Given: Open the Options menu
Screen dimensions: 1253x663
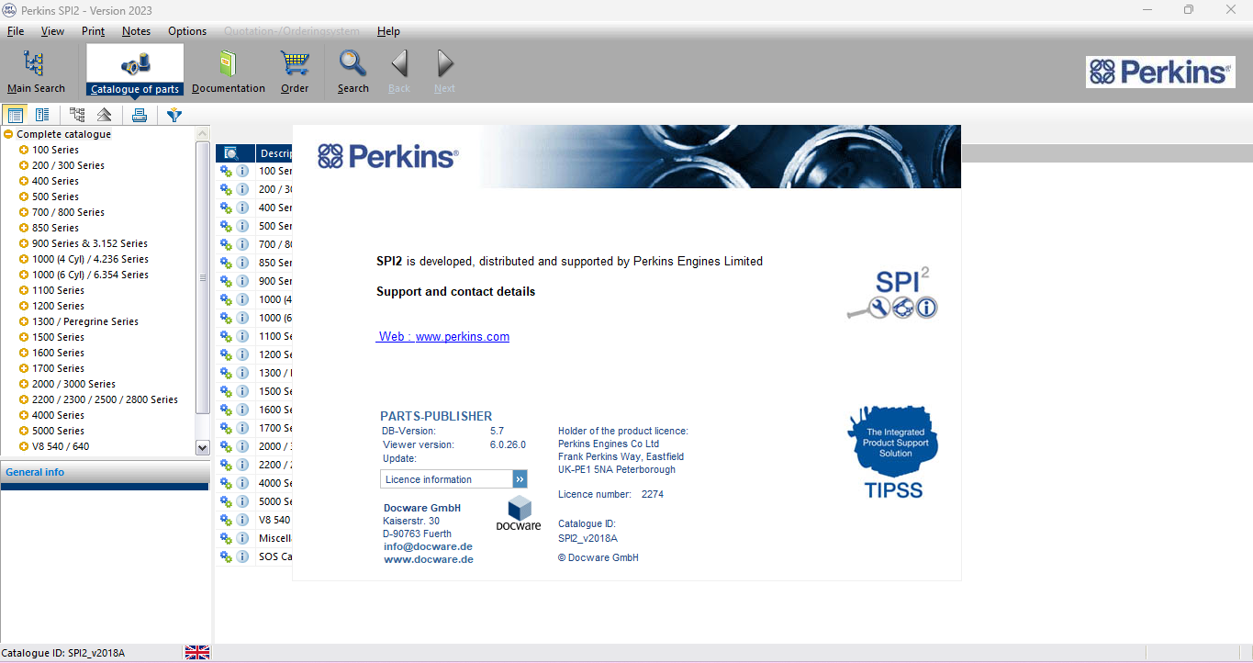Looking at the screenshot, I should point(187,31).
